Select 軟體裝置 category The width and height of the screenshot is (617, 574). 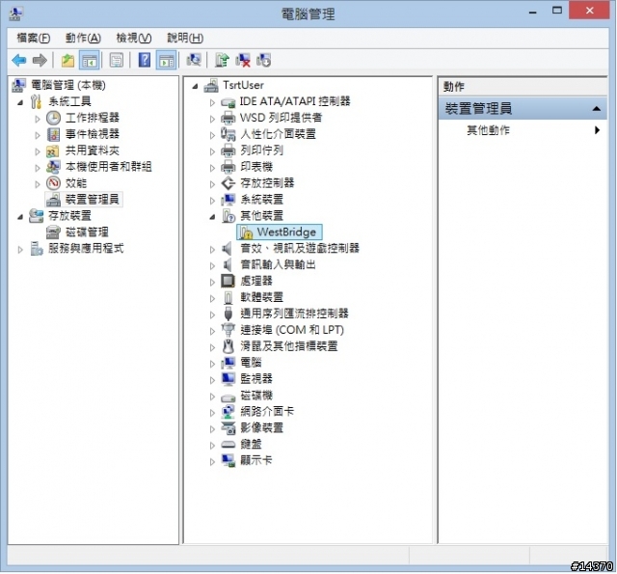(x=261, y=298)
